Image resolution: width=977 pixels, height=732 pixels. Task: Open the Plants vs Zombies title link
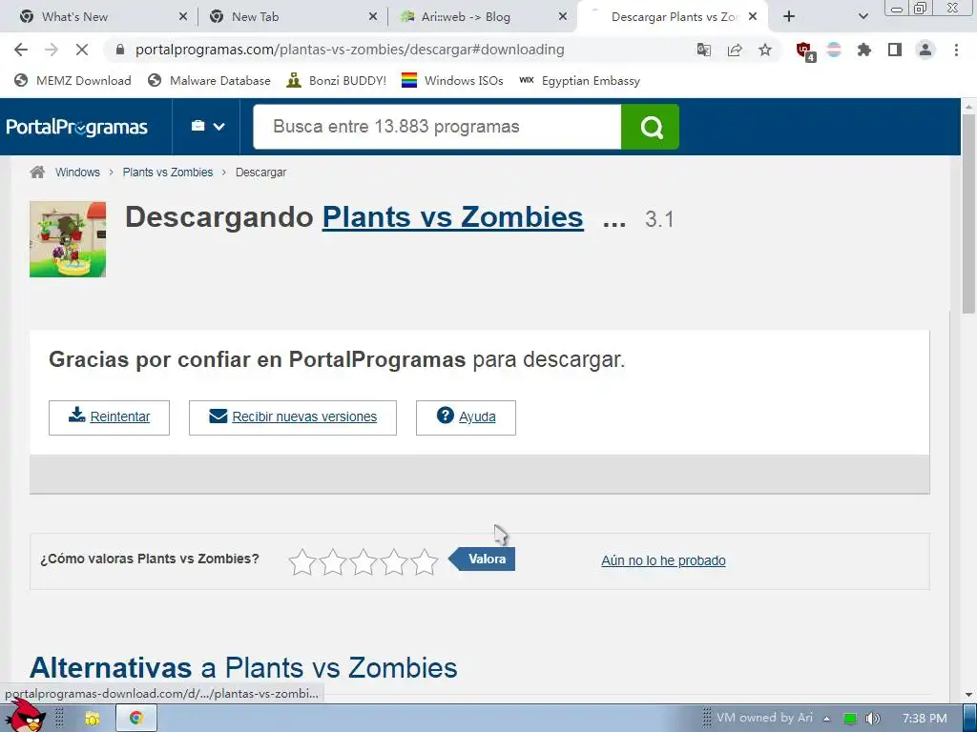453,217
